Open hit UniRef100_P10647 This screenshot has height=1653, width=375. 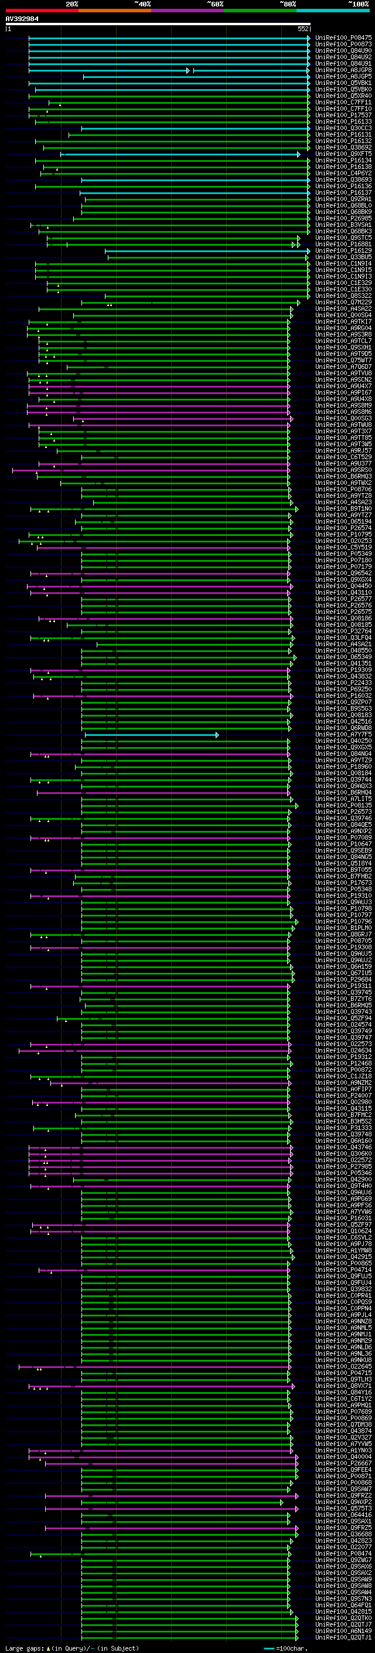(x=343, y=844)
